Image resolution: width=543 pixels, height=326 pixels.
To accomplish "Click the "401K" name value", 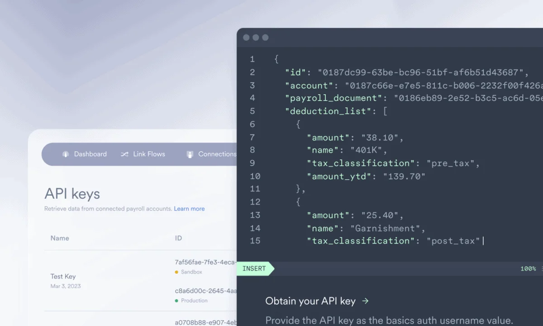I will pyautogui.click(x=366, y=150).
